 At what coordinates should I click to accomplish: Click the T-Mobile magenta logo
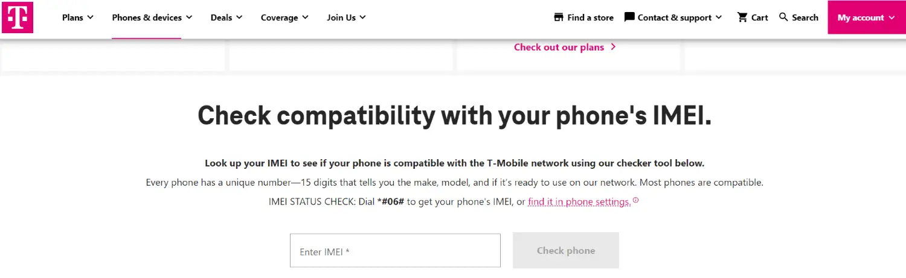[18, 17]
